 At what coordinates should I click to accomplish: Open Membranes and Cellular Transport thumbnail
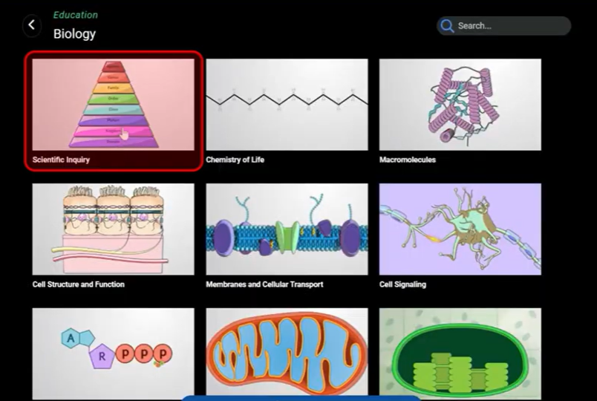(287, 229)
